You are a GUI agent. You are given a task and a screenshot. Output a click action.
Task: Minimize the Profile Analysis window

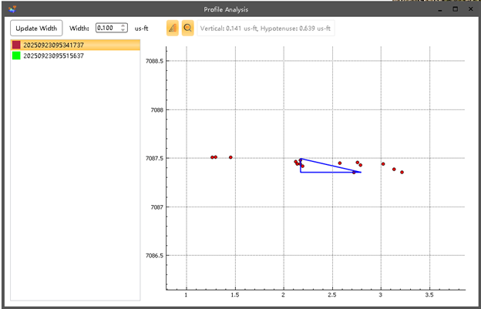(x=438, y=8)
